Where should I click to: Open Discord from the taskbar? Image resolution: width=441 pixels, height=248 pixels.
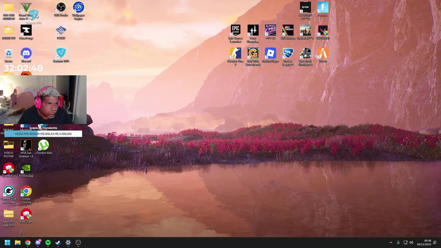(38, 242)
